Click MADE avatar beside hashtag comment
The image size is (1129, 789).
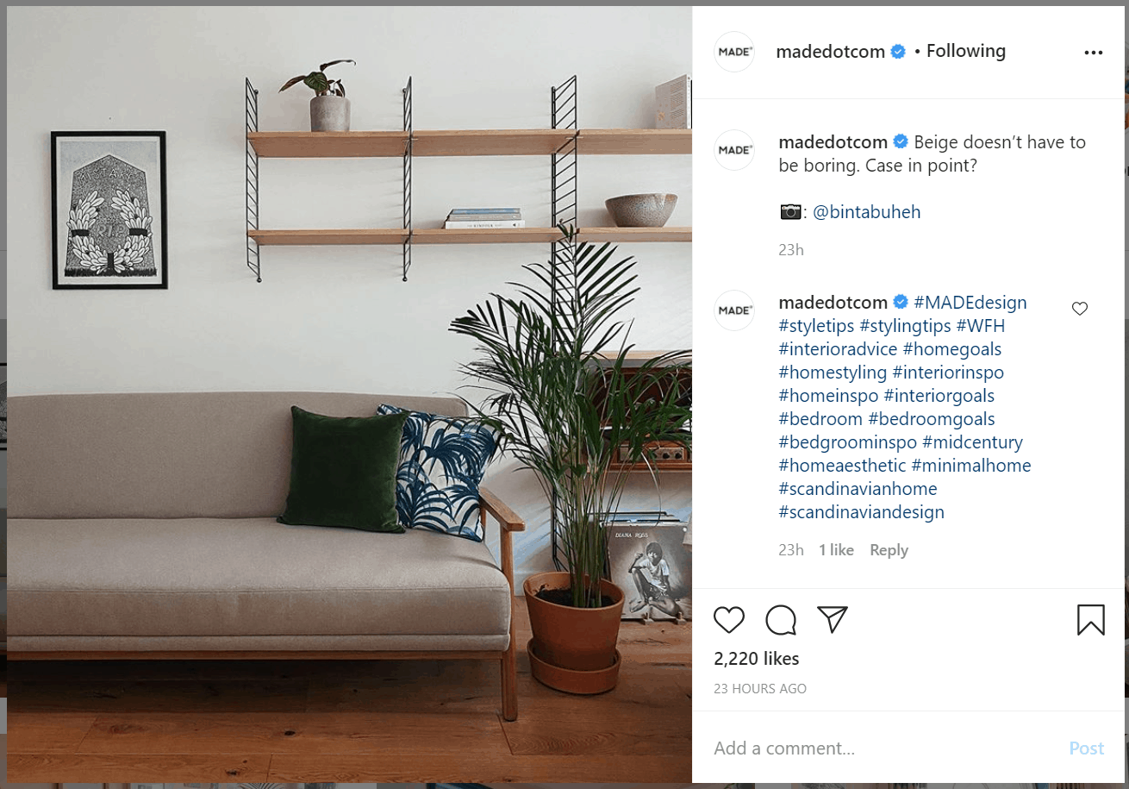735,310
